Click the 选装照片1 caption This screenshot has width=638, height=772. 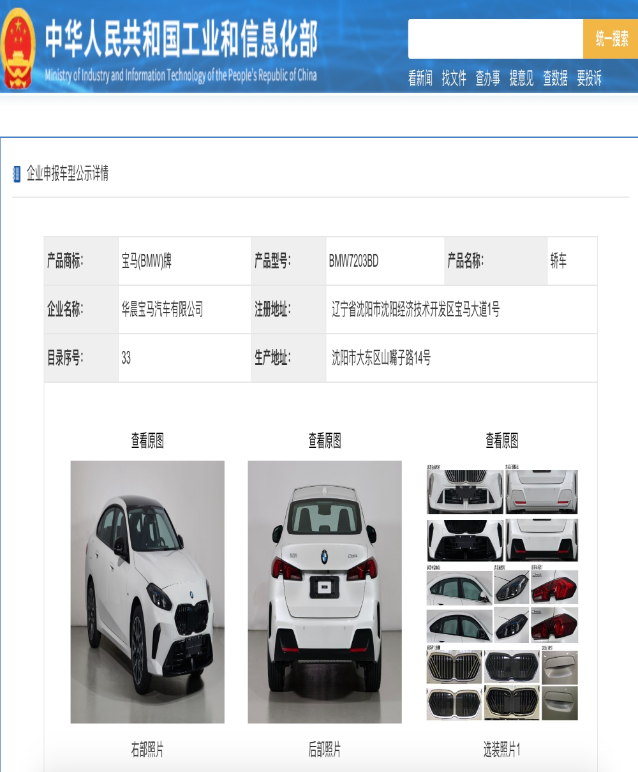[x=502, y=749]
